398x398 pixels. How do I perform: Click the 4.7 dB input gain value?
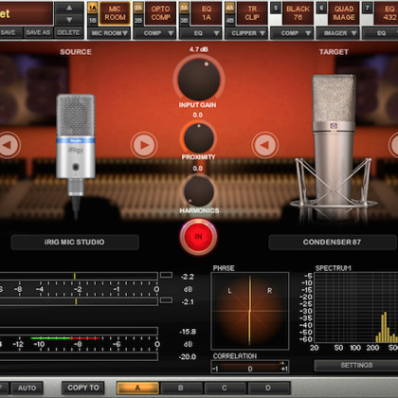click(x=199, y=49)
